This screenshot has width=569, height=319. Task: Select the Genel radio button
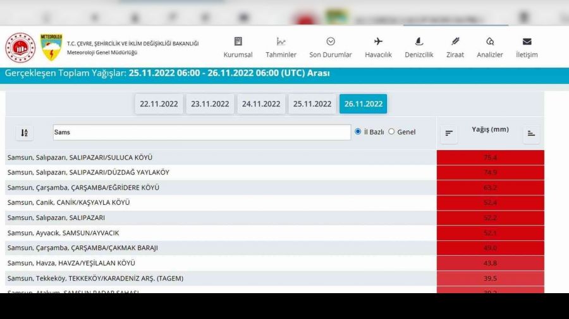[x=391, y=132]
